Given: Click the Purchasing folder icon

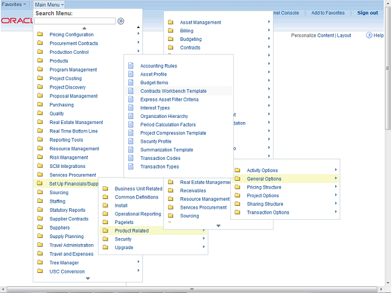Looking at the screenshot, I should (40, 104).
